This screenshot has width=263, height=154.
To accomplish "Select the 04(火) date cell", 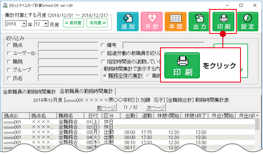I will pos(93,137).
